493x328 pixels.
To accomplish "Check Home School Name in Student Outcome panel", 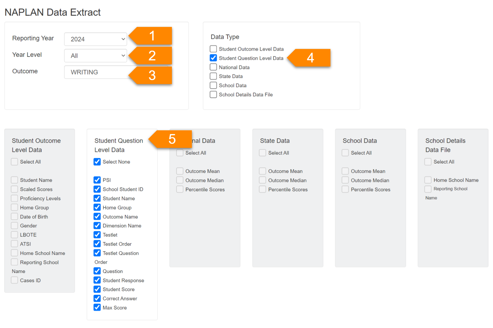I will pos(15,253).
